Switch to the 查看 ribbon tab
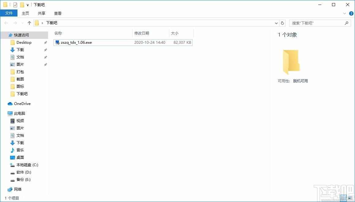355x202 pixels. pos(58,13)
